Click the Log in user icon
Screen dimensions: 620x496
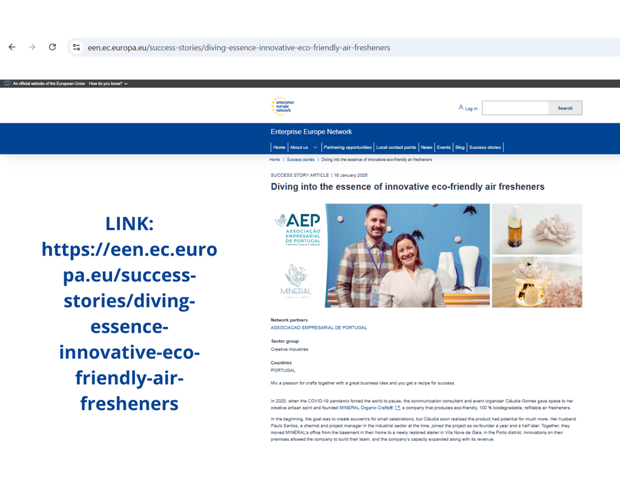click(461, 107)
